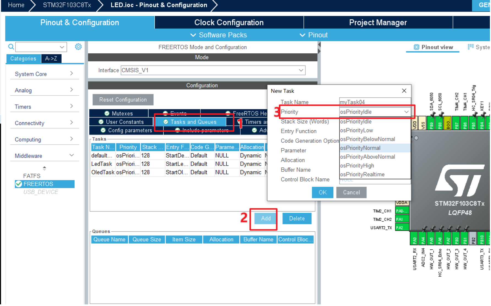The height and width of the screenshot is (306, 491).
Task: Select FATFS middleware item
Action: pos(32,176)
